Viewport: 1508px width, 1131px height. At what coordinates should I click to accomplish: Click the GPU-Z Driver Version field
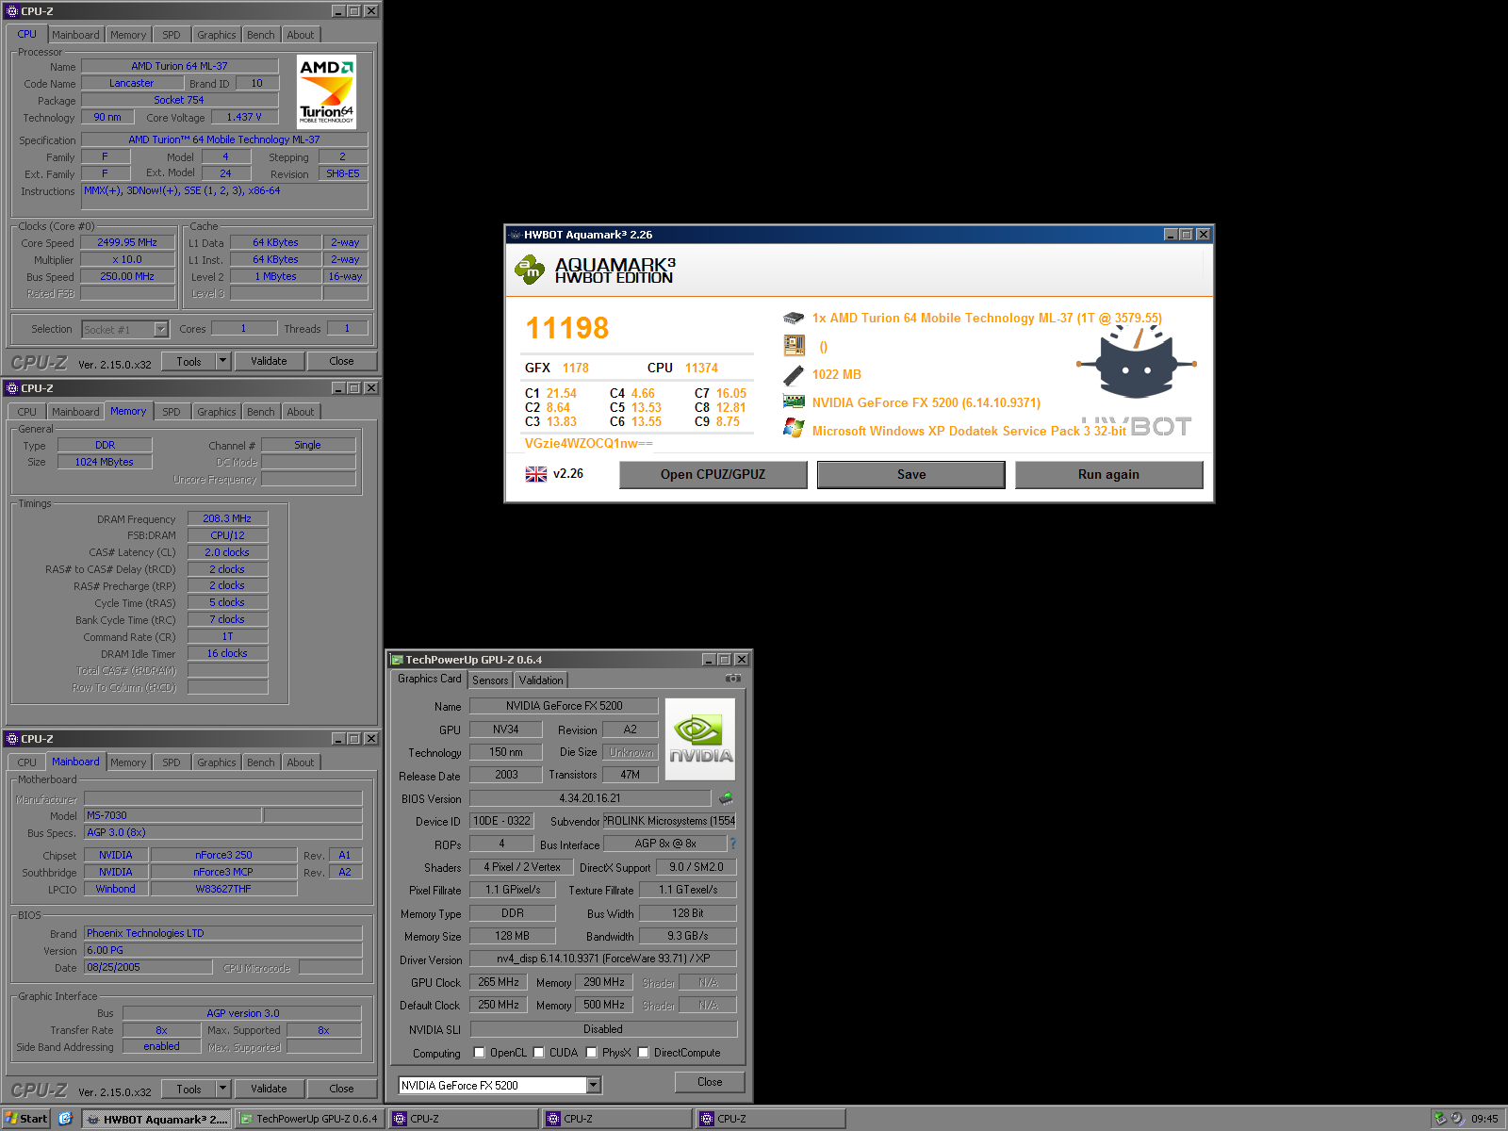pyautogui.click(x=603, y=959)
